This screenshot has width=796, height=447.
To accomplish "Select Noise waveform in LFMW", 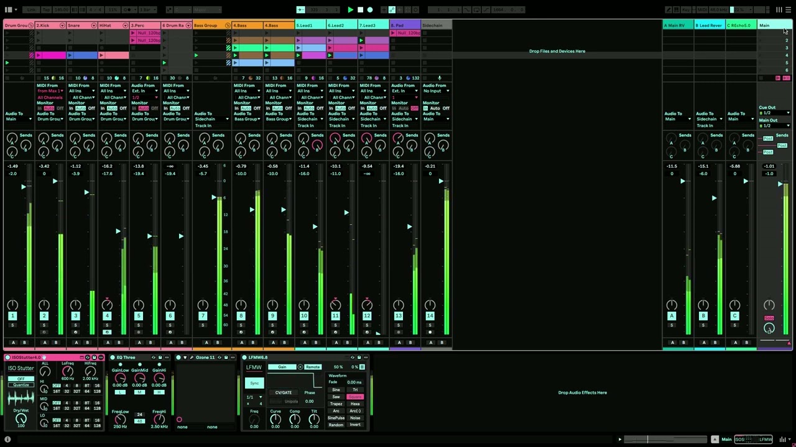I will pyautogui.click(x=355, y=417).
